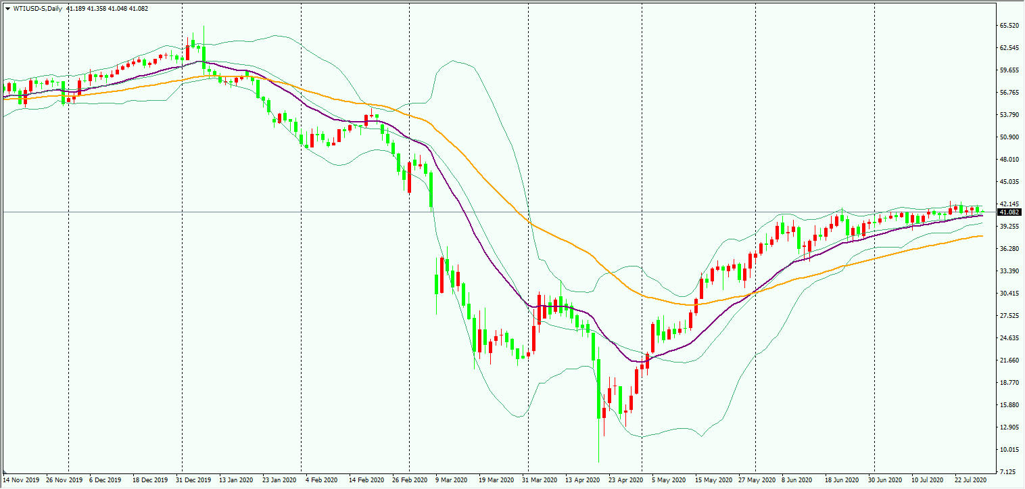The width and height of the screenshot is (1025, 489).
Task: Click the 24.635 price axis label
Action: click(x=1009, y=338)
